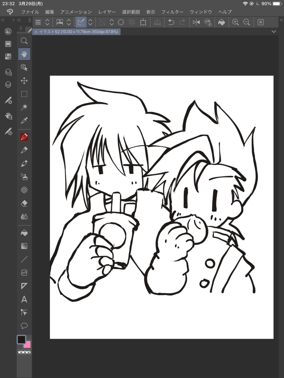The width and height of the screenshot is (284, 378).
Task: Click the Fill bucket command beside Zoom in
Action: click(222, 22)
